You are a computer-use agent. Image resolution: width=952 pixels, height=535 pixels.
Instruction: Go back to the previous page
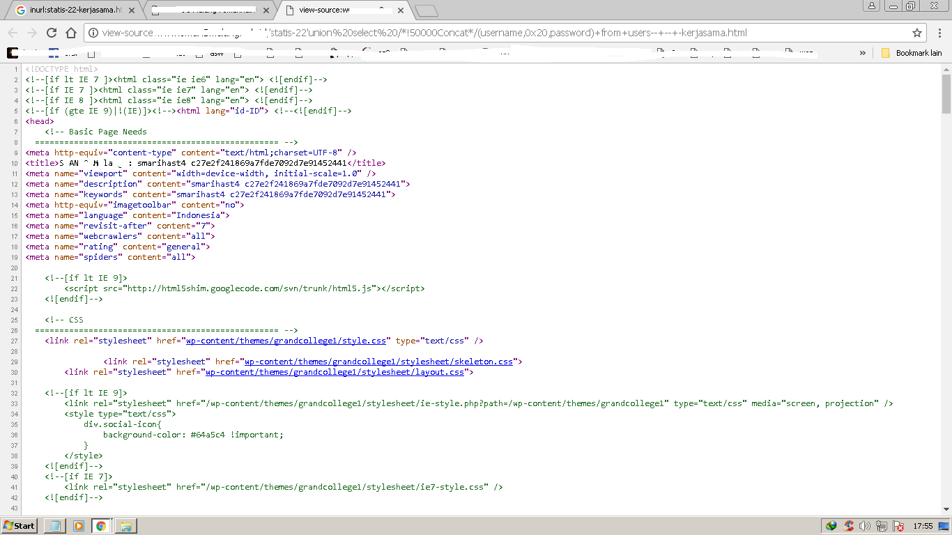click(13, 33)
